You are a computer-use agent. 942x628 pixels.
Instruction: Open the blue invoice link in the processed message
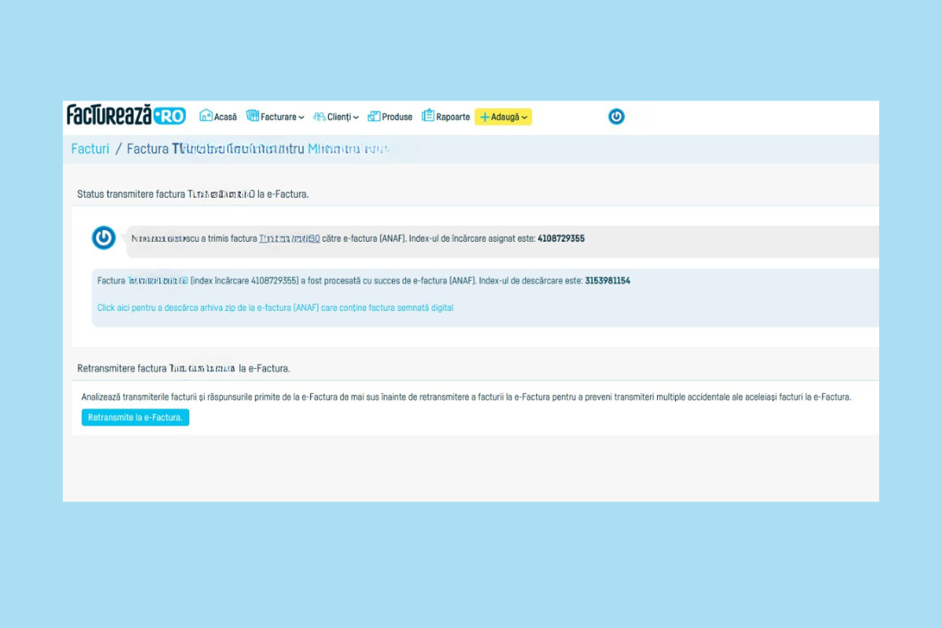coord(158,280)
